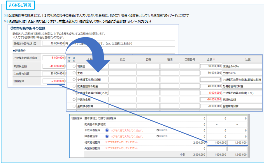Select the radio button for 土地 row

(74, 73)
